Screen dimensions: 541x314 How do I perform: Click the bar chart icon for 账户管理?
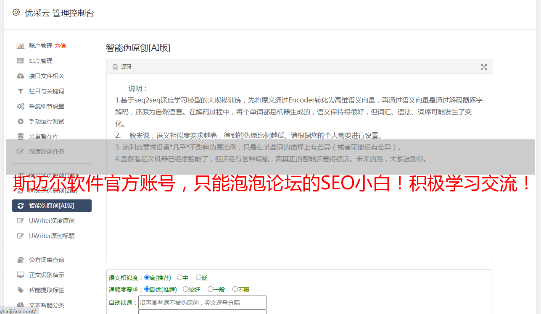(20, 46)
